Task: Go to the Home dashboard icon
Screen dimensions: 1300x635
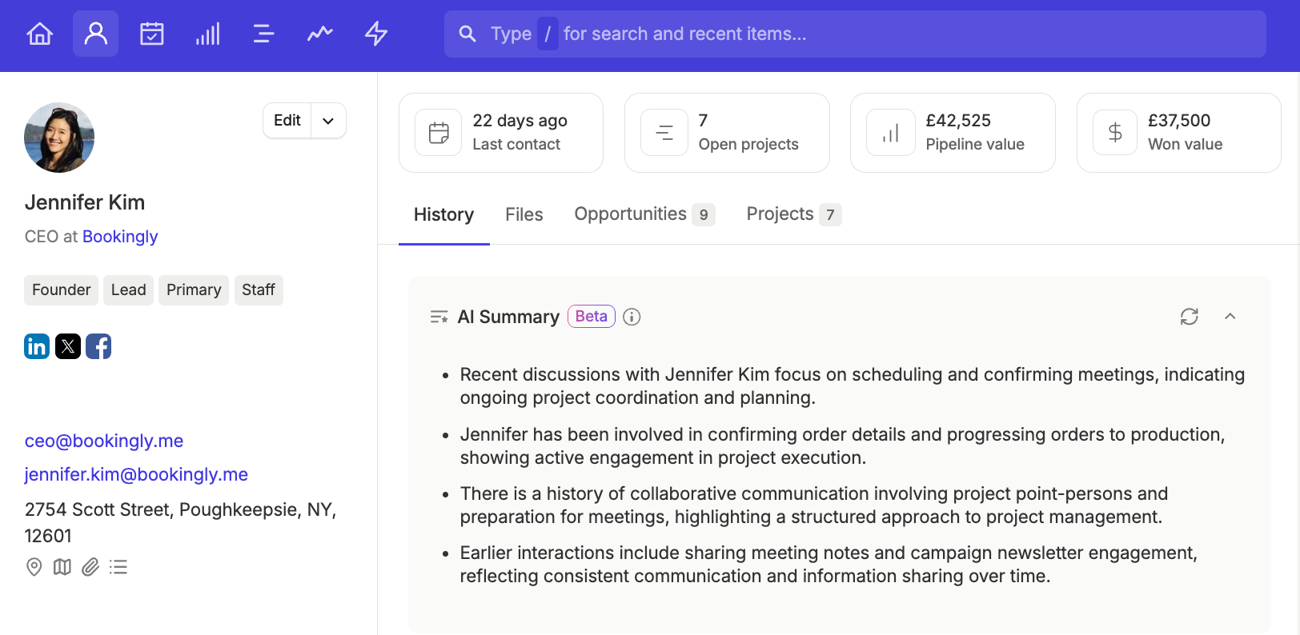Action: point(40,34)
